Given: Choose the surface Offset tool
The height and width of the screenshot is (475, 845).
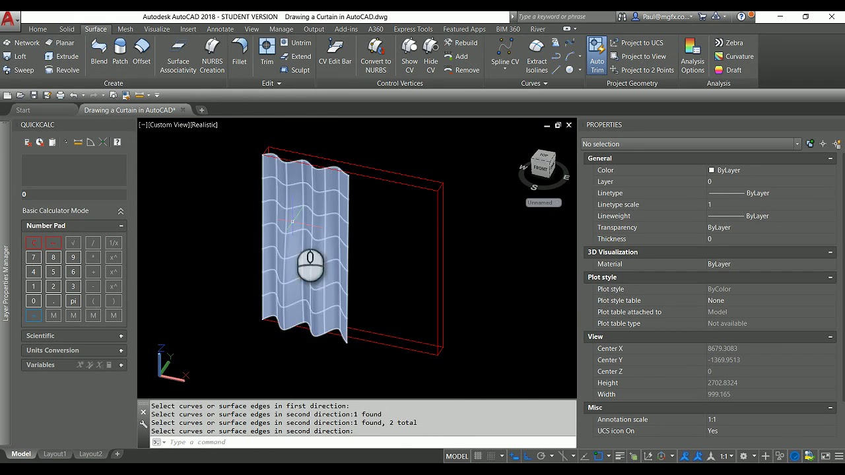Looking at the screenshot, I should [x=141, y=52].
